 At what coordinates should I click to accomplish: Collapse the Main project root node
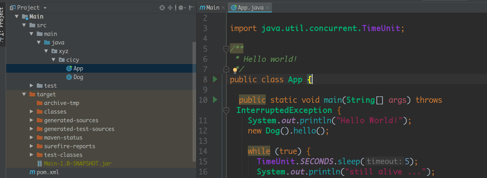point(17,16)
